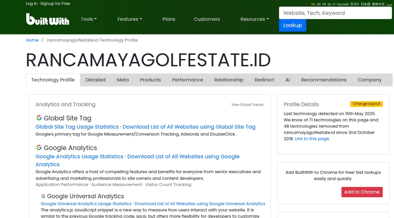Click the RANCAMAYAGOLFESTATE.ID page title

[148, 60]
